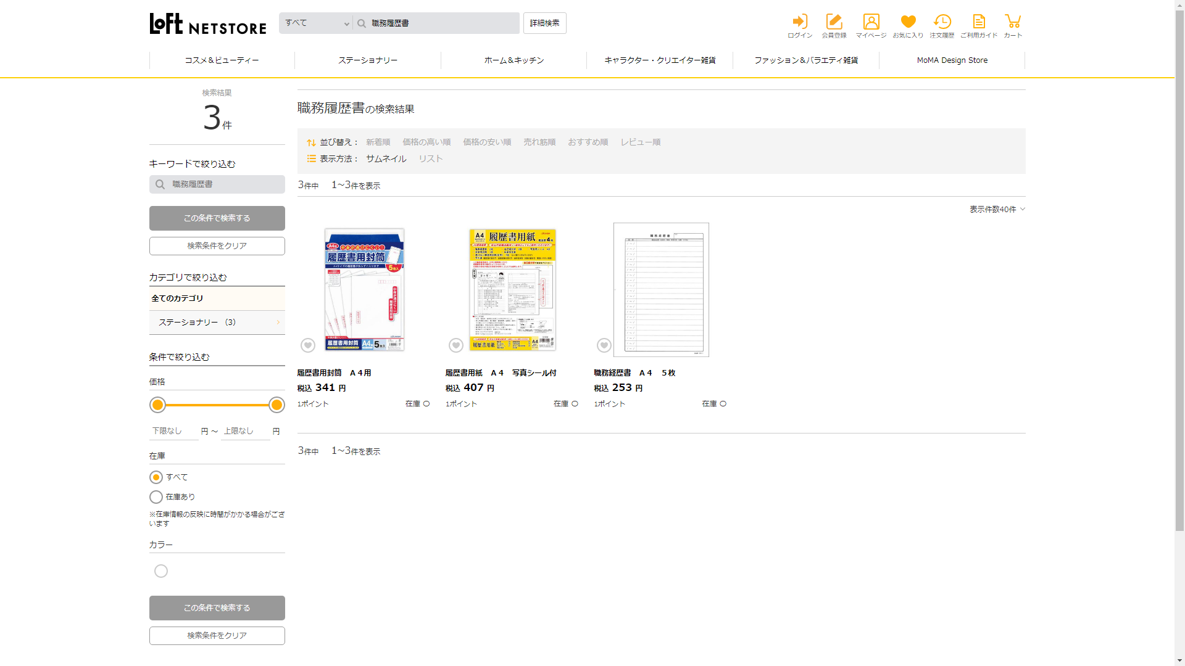The image size is (1185, 666).
Task: Select the すべて stock radio button
Action: click(x=156, y=477)
